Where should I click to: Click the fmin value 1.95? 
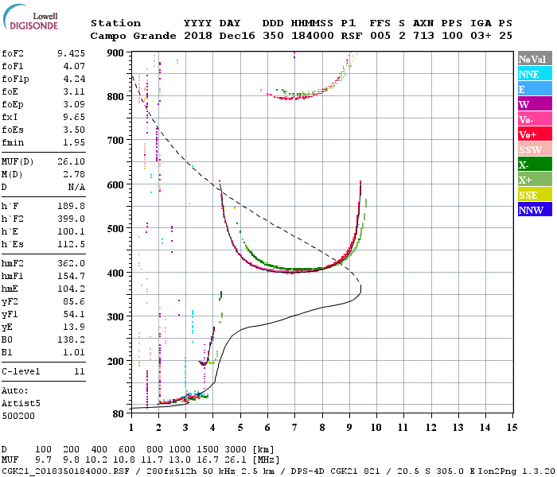pyautogui.click(x=74, y=142)
